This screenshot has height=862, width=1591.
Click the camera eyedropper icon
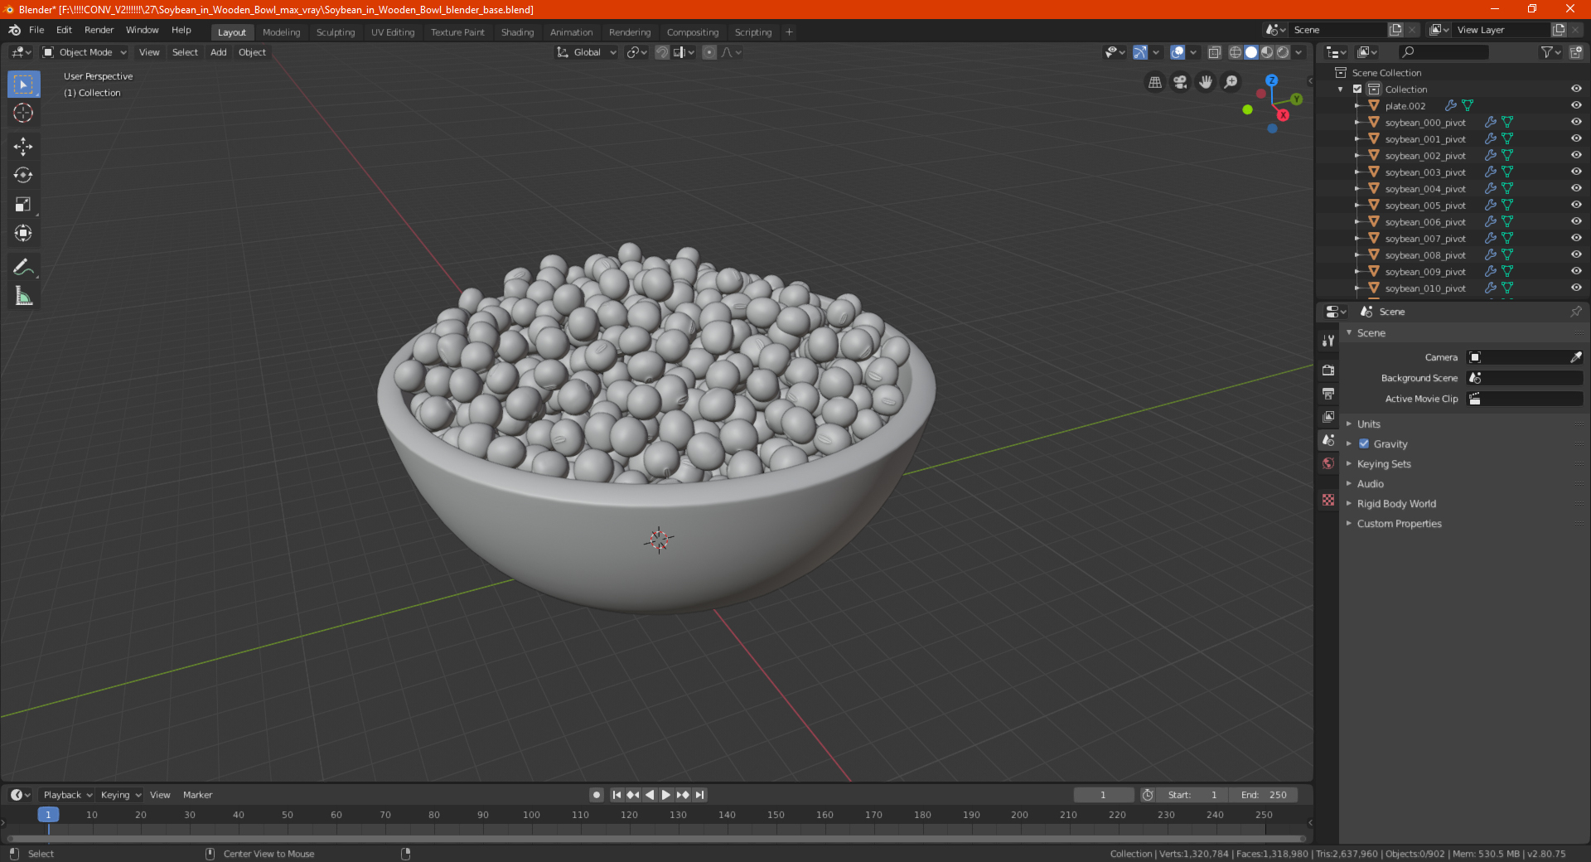pyautogui.click(x=1575, y=357)
